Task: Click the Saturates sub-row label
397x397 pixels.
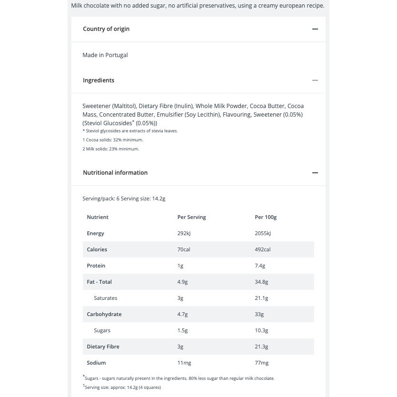Action: click(x=106, y=298)
